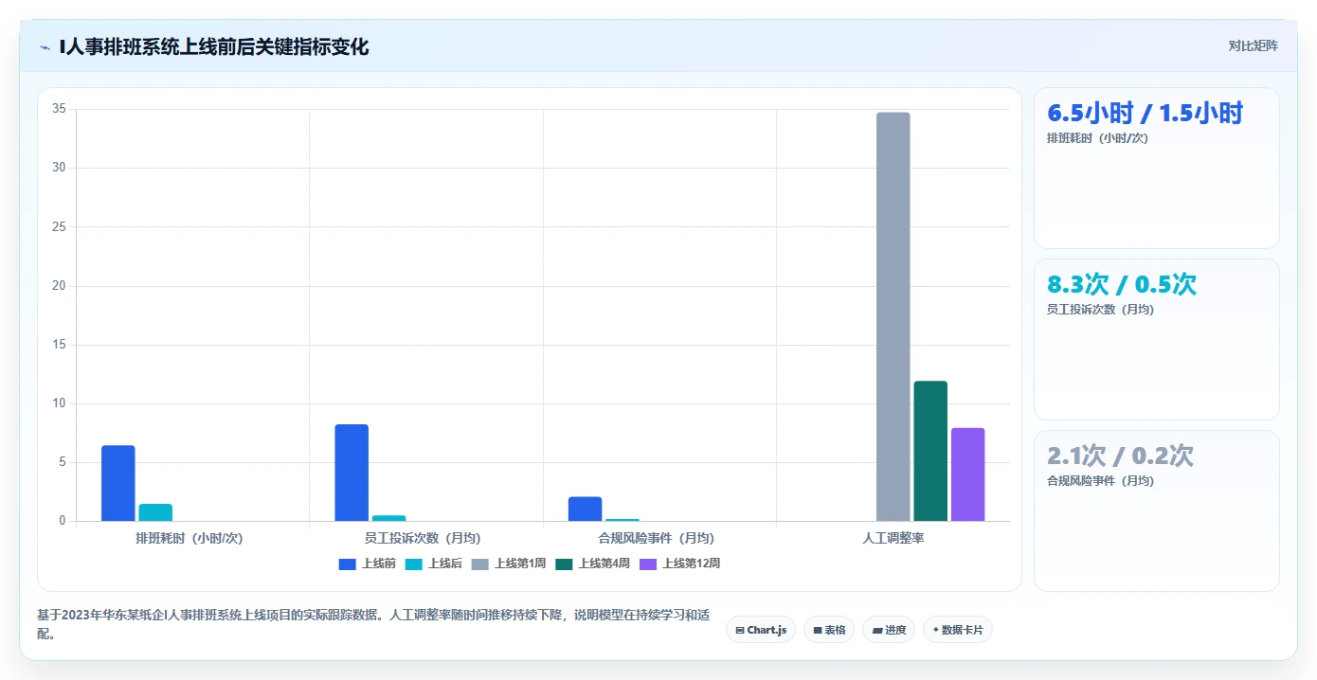The image size is (1317, 680).
Task: Click the 进度 tag button
Action: pos(889,630)
